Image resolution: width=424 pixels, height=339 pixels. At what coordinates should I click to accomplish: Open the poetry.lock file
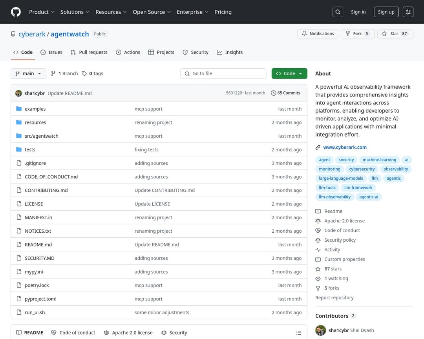(37, 285)
